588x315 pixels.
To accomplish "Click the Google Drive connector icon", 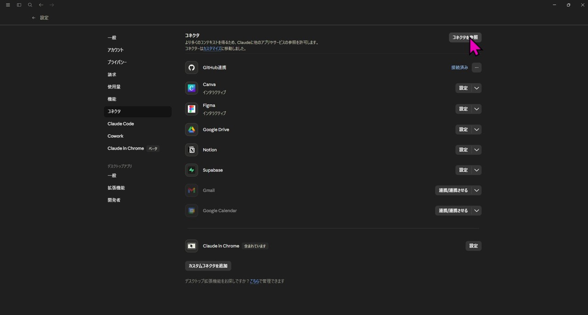I will click(192, 129).
